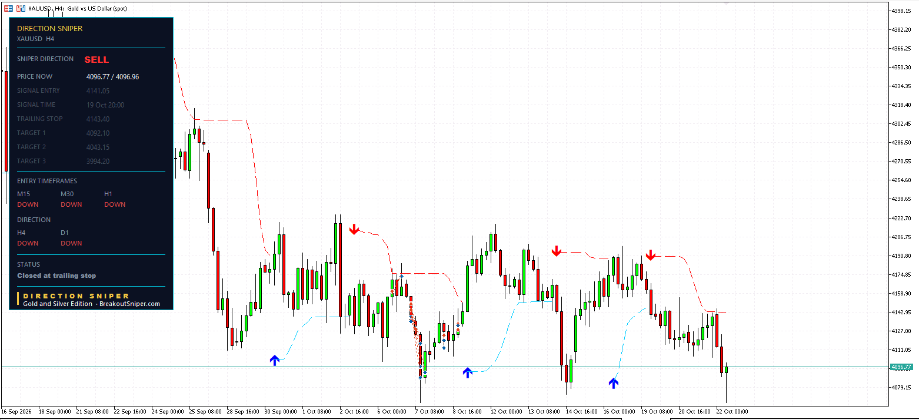
Task: Click the 4398.15 price axis label
Action: tap(903, 11)
